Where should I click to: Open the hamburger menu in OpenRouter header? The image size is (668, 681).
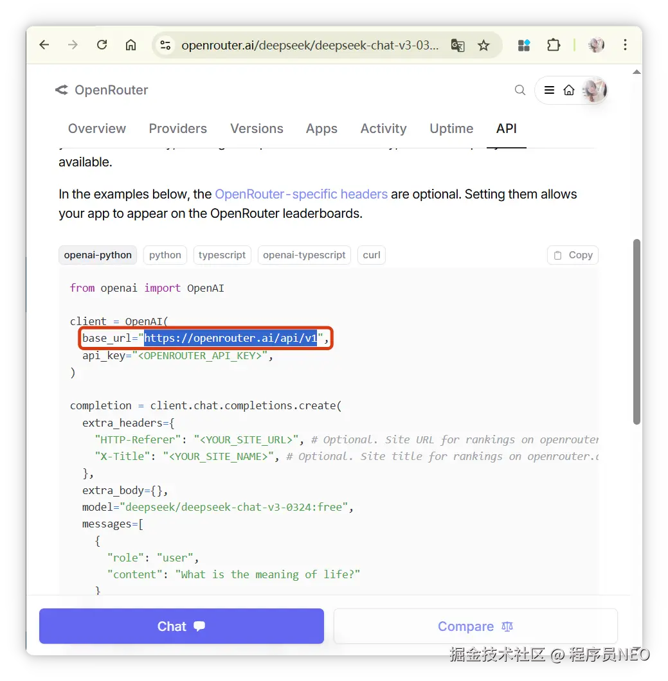[549, 90]
